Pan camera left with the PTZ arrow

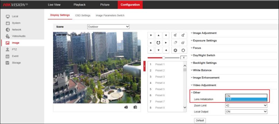[x=151, y=43]
